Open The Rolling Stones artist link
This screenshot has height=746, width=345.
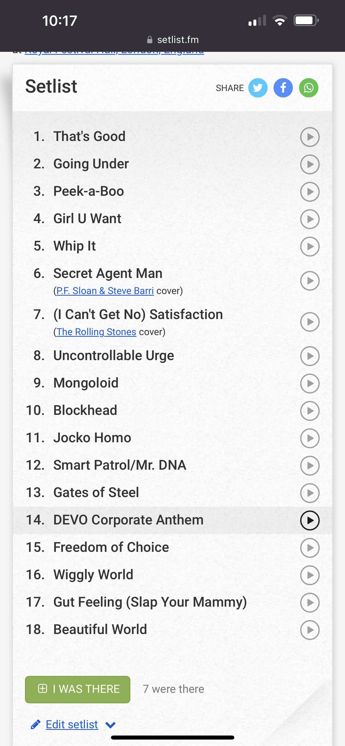(x=96, y=332)
